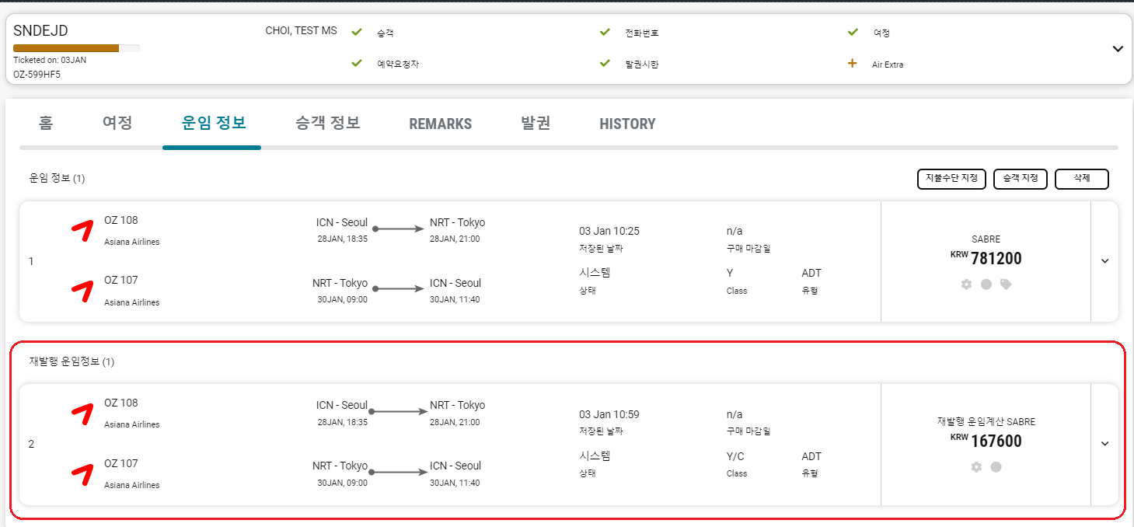Click the tag icon under KRW 781200

click(1006, 284)
